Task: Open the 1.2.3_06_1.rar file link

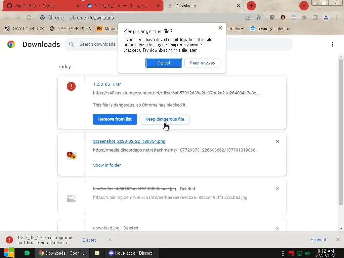Action: click(x=107, y=84)
